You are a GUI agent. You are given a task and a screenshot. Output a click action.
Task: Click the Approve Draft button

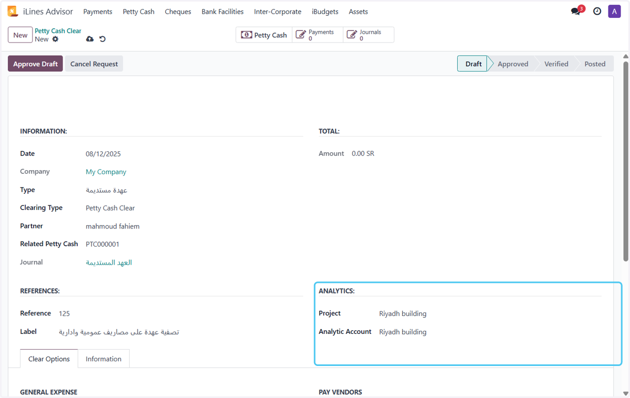point(35,64)
